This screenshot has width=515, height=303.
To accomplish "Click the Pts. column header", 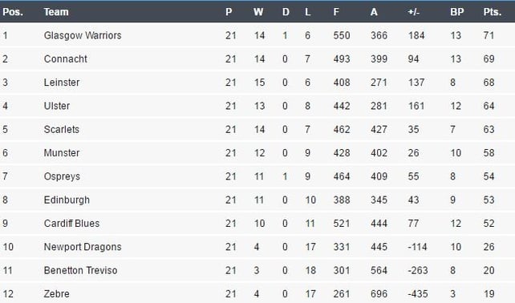I will pos(492,12).
